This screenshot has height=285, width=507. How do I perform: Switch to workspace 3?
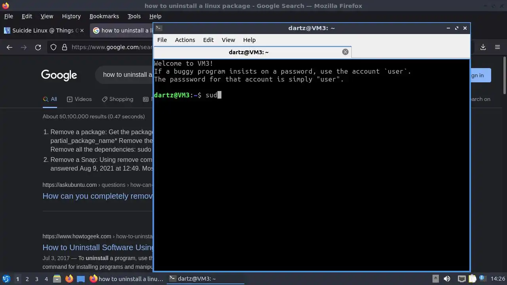pyautogui.click(x=36, y=279)
